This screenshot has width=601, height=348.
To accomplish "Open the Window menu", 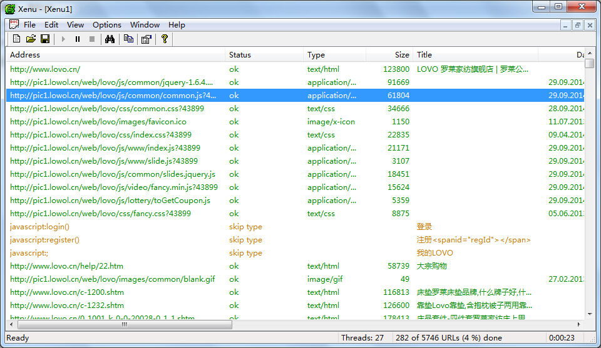I will pyautogui.click(x=145, y=25).
